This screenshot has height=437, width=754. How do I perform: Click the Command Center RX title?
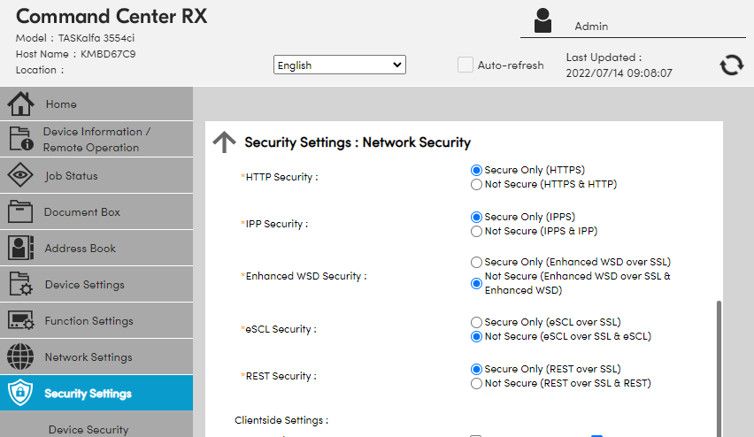[112, 16]
